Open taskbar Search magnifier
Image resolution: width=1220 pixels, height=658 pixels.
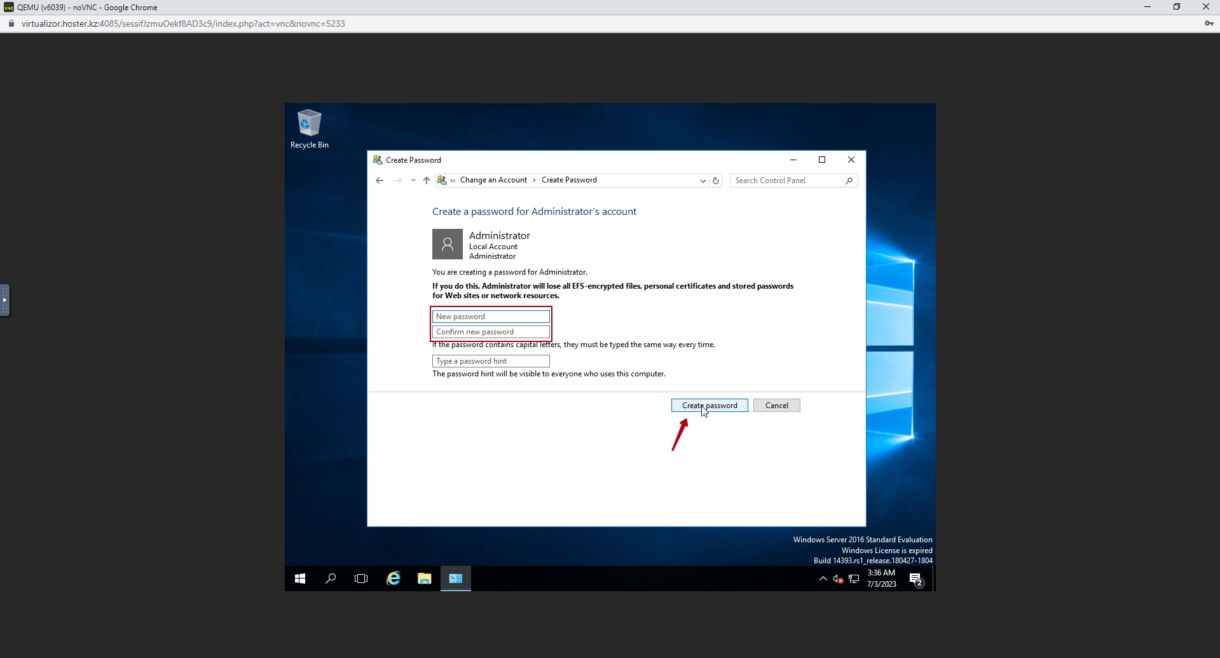pos(331,579)
